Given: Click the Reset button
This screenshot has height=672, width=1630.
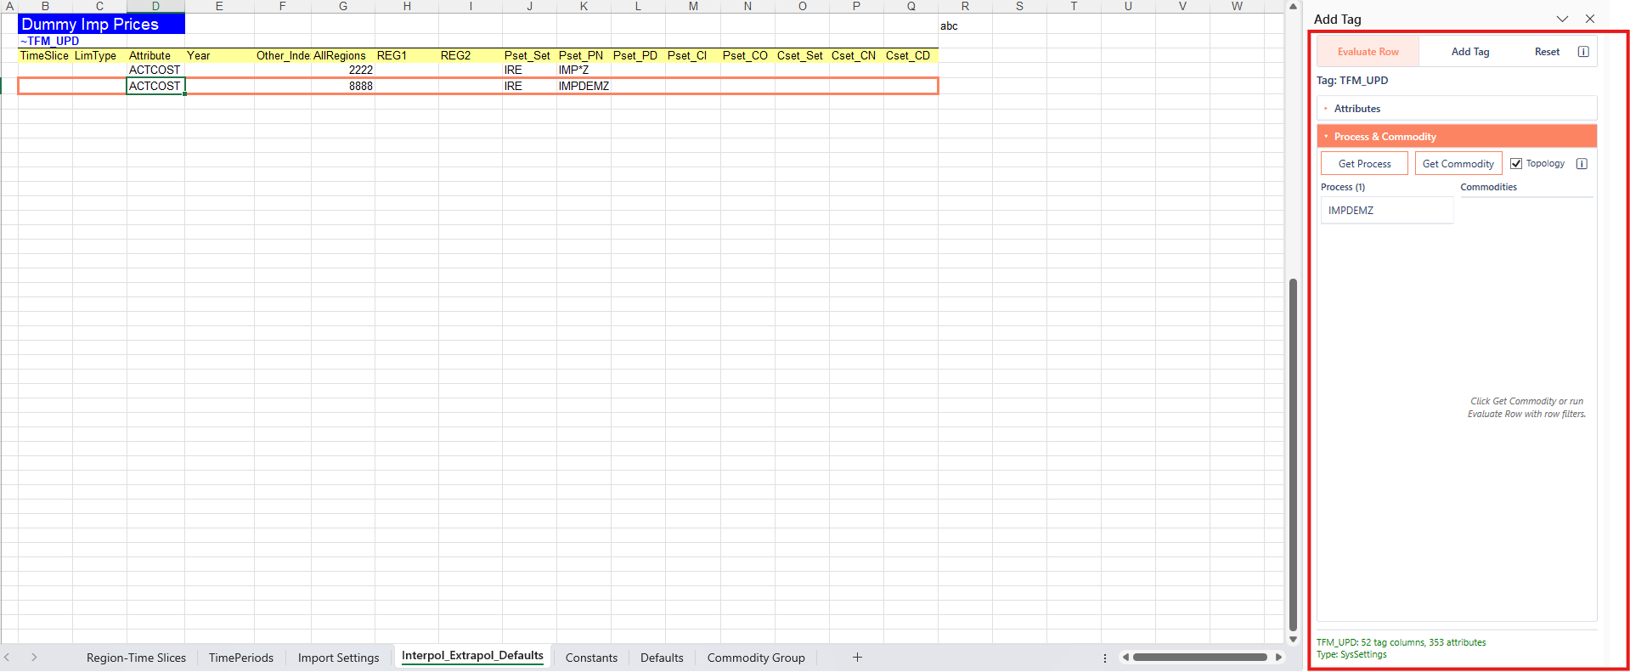Looking at the screenshot, I should pyautogui.click(x=1547, y=52).
